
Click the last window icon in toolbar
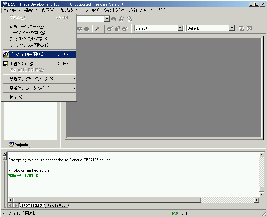249,29
